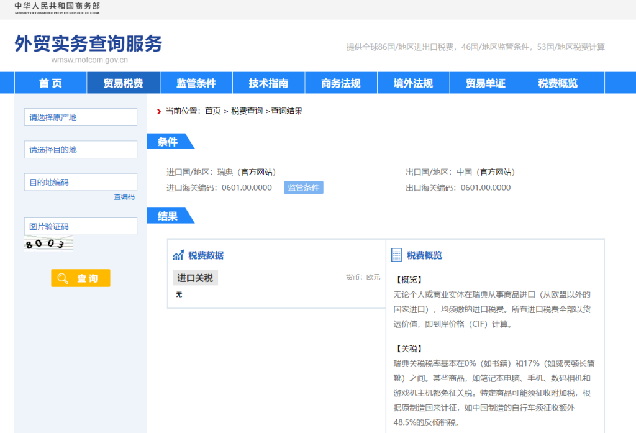The image size is (636, 433).
Task: Select the 贸易税费 navigation tab
Action: point(124,83)
